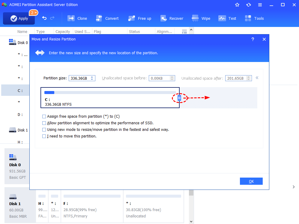Adjust Unallocated space after stepper
The width and height of the screenshot is (299, 224).
(248, 78)
